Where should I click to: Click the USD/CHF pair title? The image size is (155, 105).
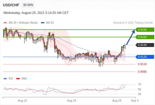pyautogui.click(x=11, y=5)
